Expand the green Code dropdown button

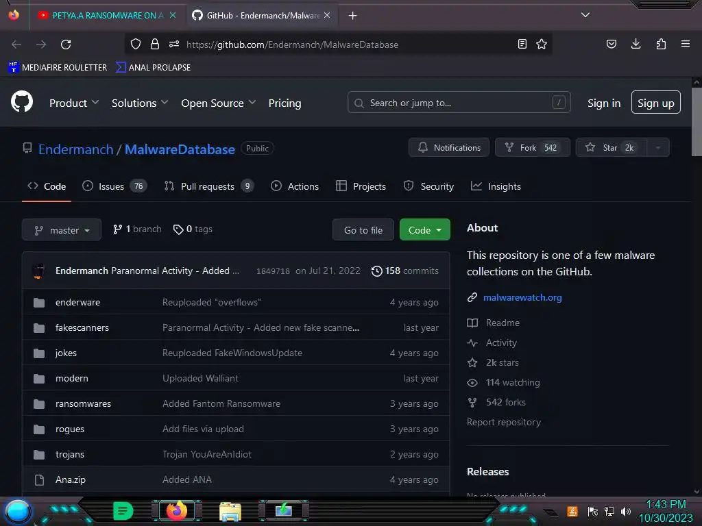(x=425, y=230)
